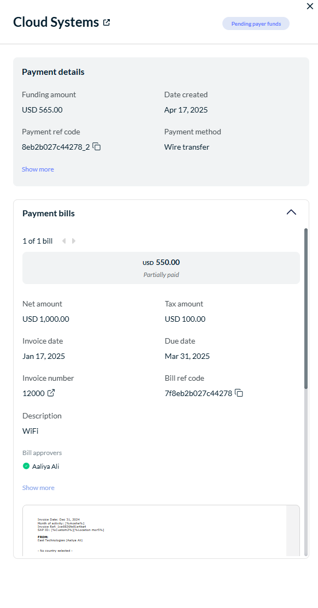Click the bills section vertical scrollbar
Image resolution: width=318 pixels, height=608 pixels.
coord(306,308)
